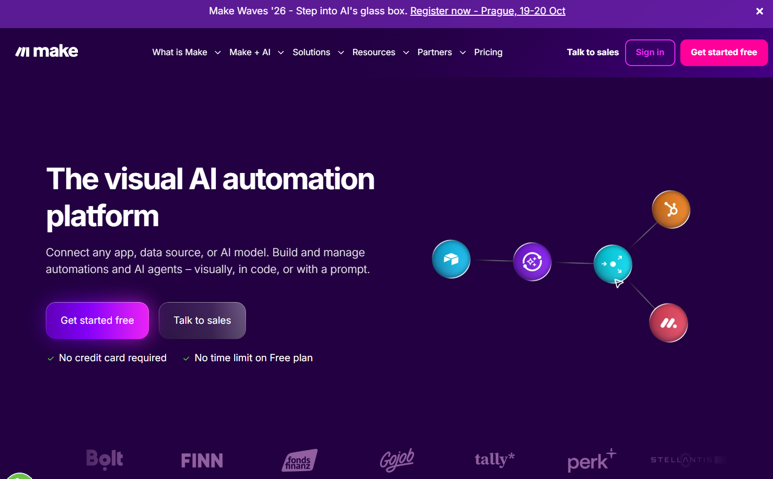Click the 'No credit card required' text
Image resolution: width=773 pixels, height=479 pixels.
[112, 358]
